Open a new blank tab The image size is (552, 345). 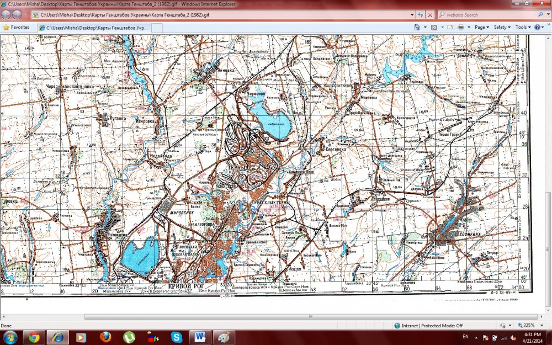point(157,27)
